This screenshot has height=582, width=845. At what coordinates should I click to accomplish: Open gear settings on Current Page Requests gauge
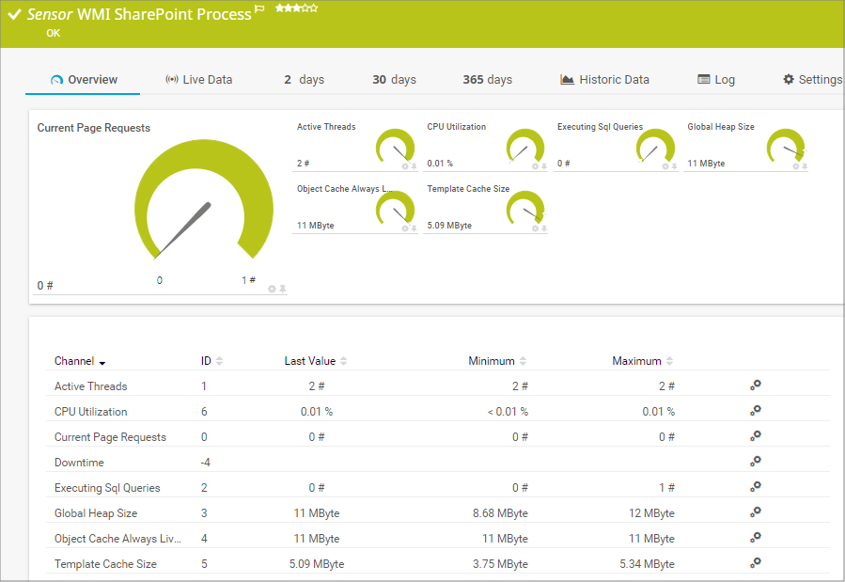pos(273,289)
